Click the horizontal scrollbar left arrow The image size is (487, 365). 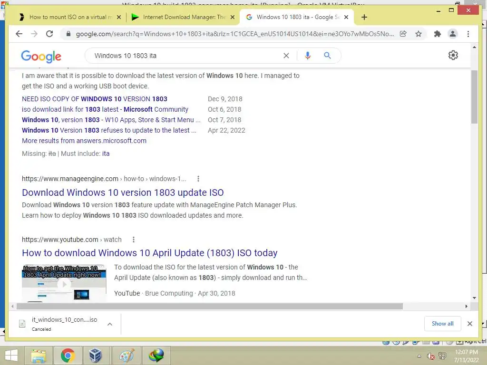12,307
